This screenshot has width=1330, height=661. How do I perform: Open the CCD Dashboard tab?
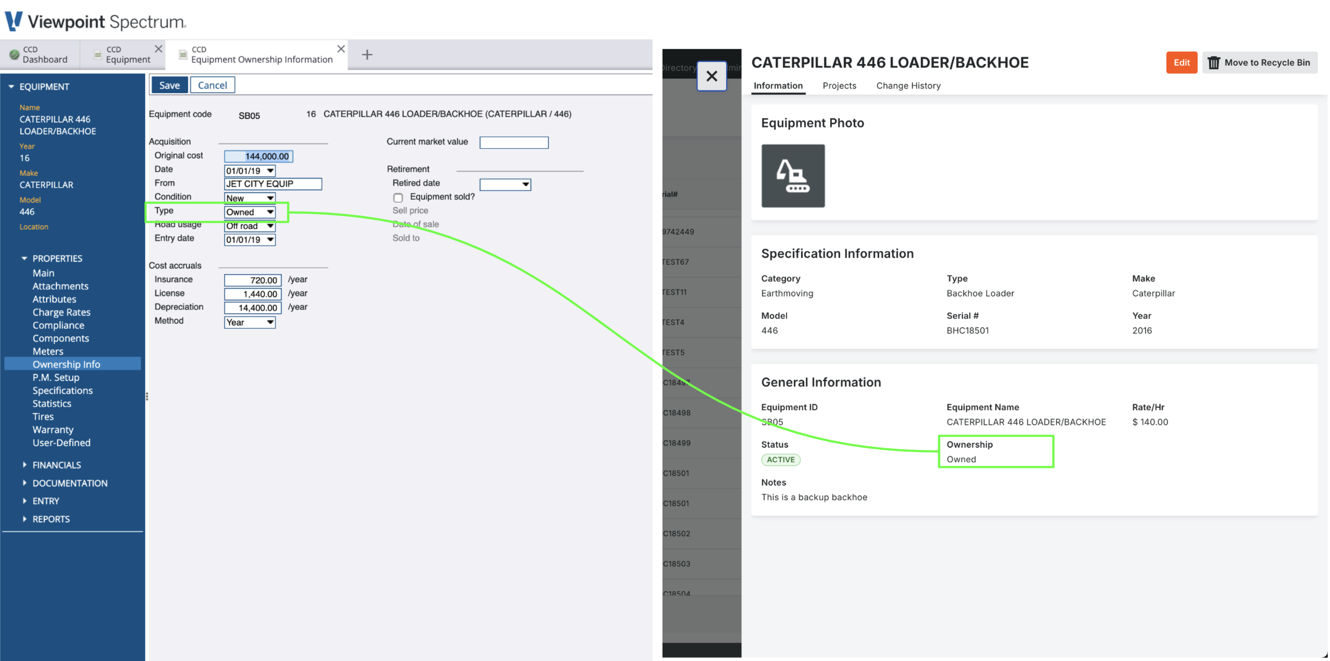pos(40,54)
